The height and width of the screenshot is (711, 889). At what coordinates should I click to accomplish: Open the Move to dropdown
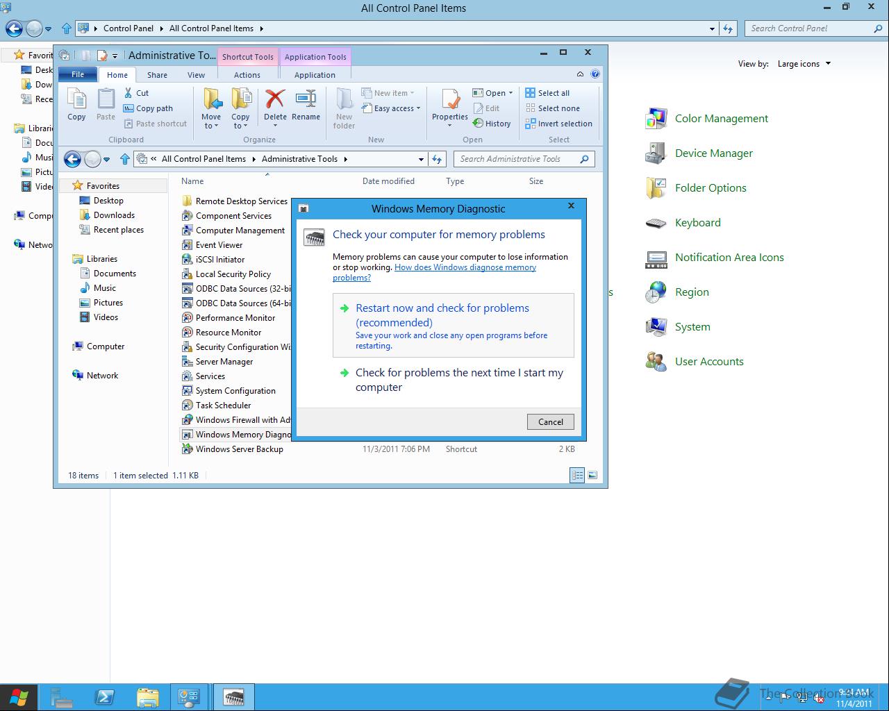coord(211,109)
